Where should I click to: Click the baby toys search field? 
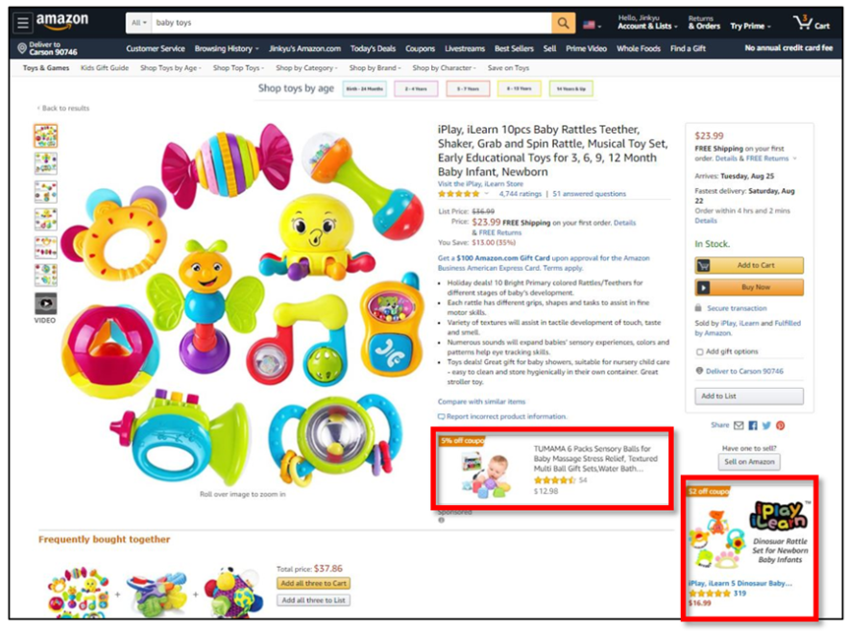pos(352,23)
